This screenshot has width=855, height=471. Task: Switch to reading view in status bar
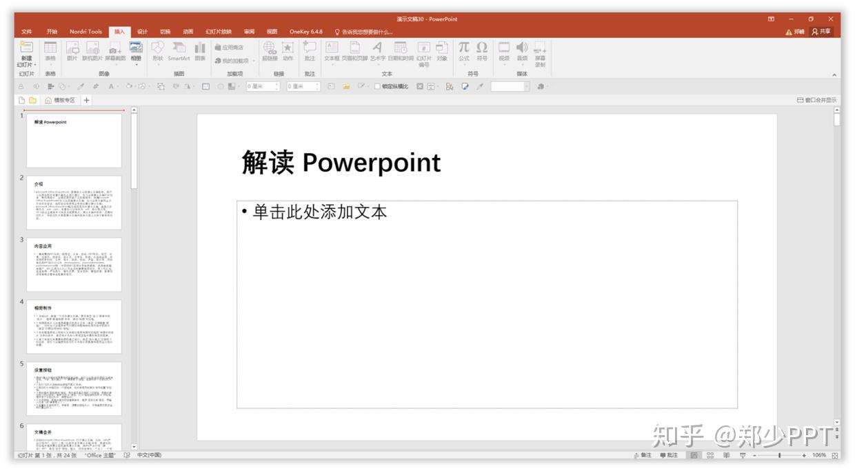coord(726,455)
